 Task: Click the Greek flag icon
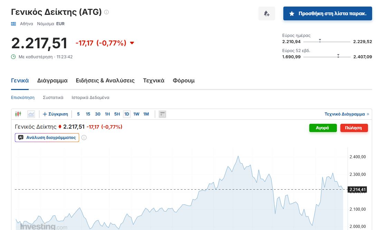click(x=13, y=24)
